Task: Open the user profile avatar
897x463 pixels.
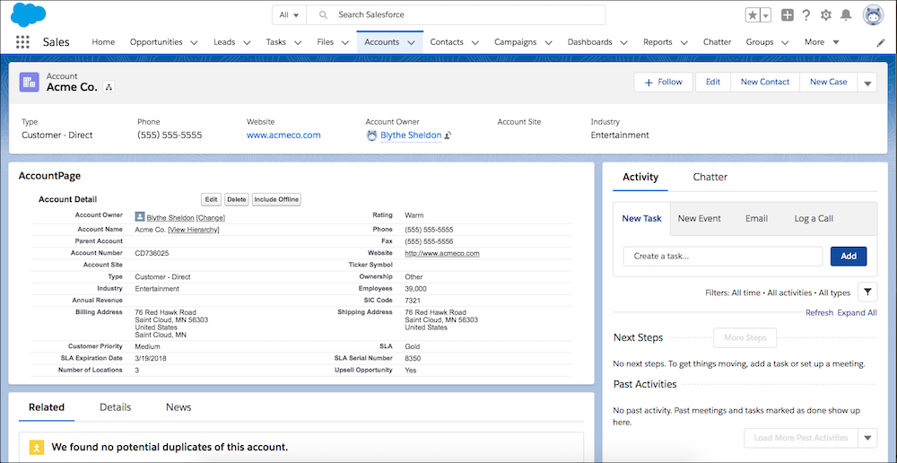Action: point(873,15)
